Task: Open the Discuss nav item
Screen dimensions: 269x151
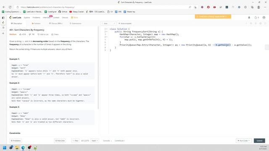Action: 65,18
